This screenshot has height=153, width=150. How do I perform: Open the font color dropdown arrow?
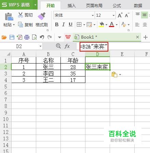117,25
